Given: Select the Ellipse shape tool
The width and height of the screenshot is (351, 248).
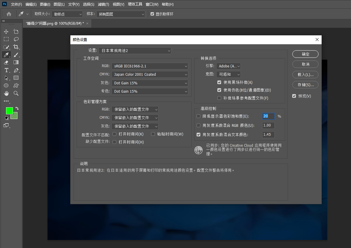Looking at the screenshot, I should pyautogui.click(x=6, y=86).
